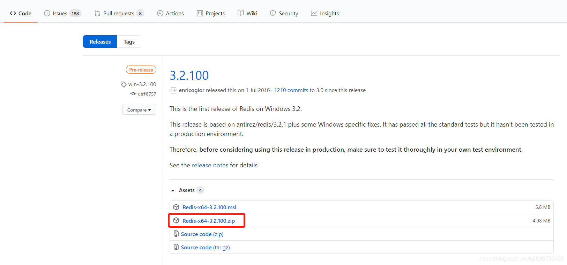567x265 pixels.
Task: Open enricogior's profile link
Action: (x=192, y=90)
